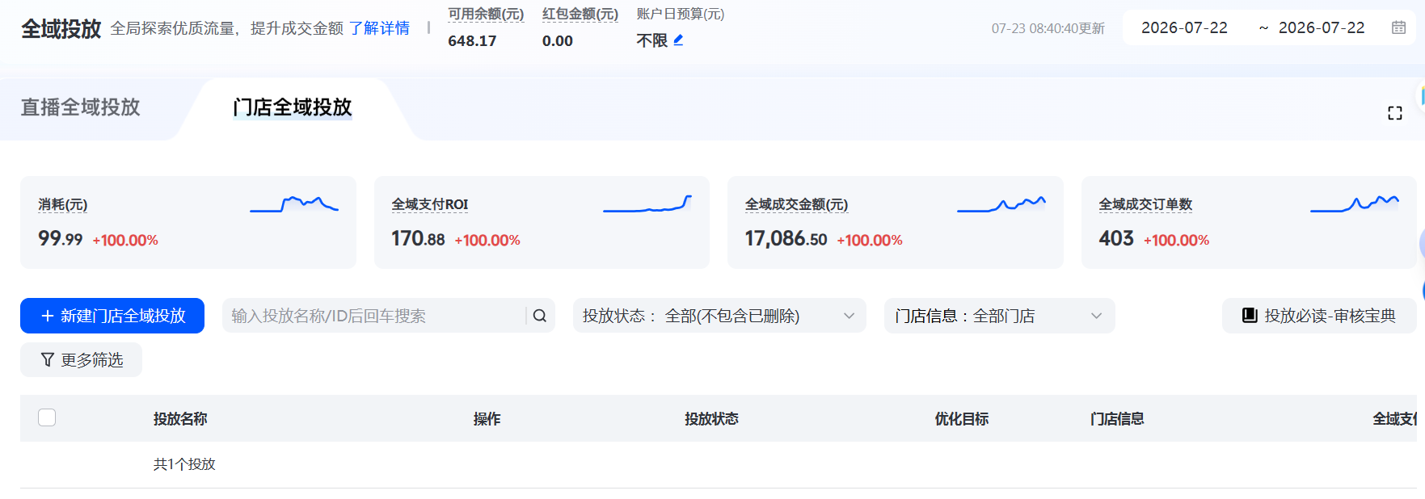Open the 了解详情 link
The image size is (1425, 499).
click(x=379, y=28)
